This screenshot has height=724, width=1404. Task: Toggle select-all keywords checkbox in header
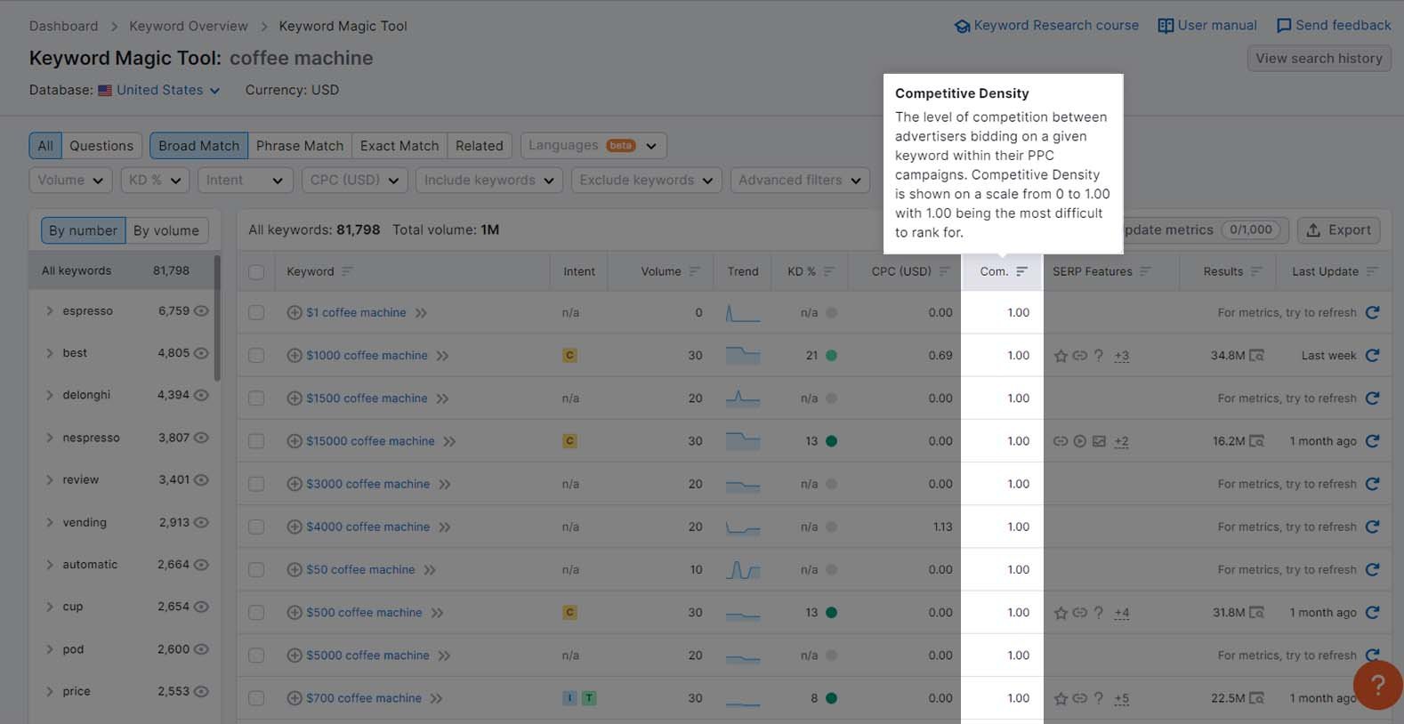(256, 272)
